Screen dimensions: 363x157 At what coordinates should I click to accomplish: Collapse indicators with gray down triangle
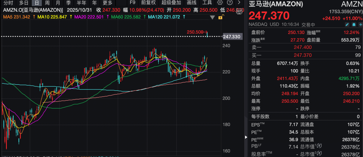pos(213,16)
